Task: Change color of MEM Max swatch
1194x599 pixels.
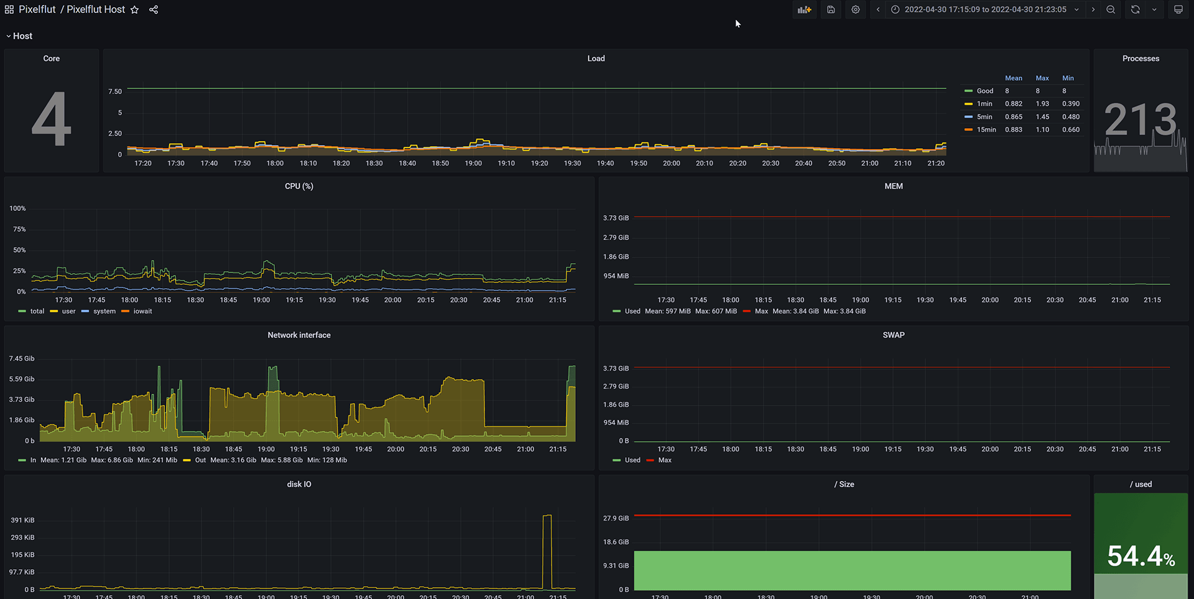Action: tap(747, 311)
